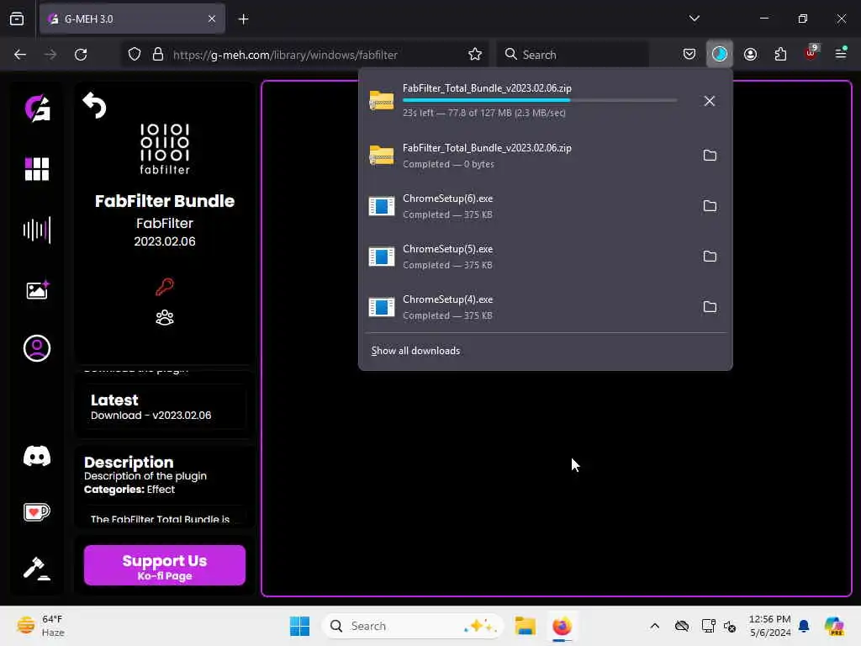The image size is (861, 646).
Task: Open the Firefox application menu
Action: 841,53
